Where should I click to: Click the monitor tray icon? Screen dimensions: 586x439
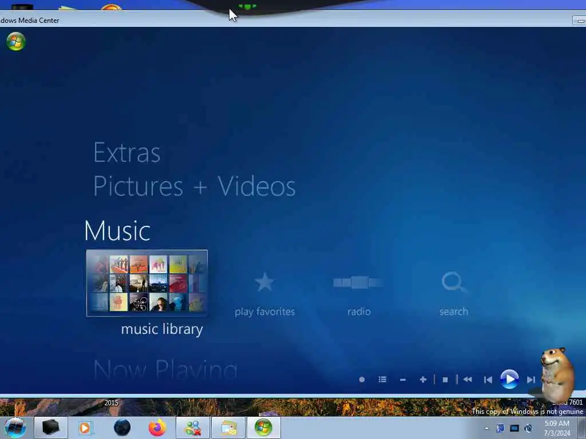click(x=514, y=428)
